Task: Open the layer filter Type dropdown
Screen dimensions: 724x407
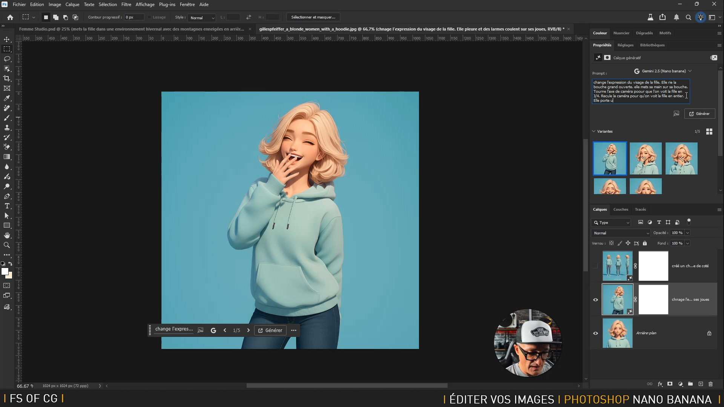Action: [x=611, y=222]
